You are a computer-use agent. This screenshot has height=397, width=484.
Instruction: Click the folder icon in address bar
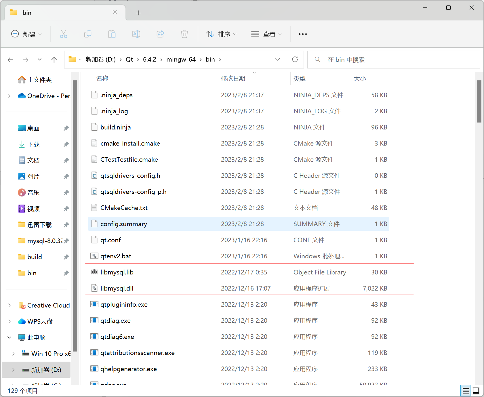pos(72,59)
